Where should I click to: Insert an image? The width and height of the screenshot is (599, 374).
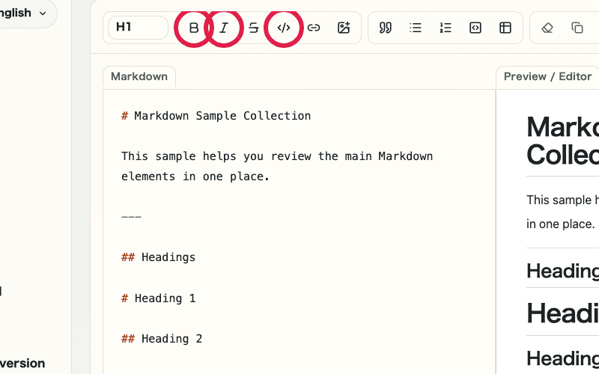click(x=344, y=28)
